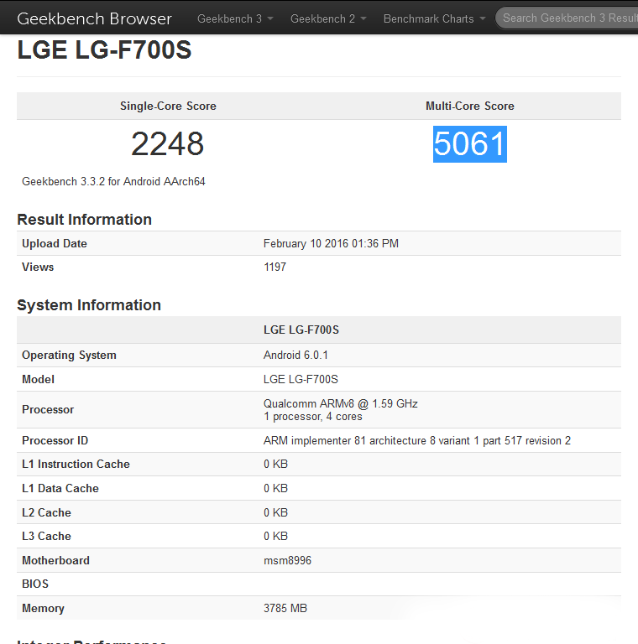638x644 pixels.
Task: Click the upload date February 10 2016
Action: [331, 243]
